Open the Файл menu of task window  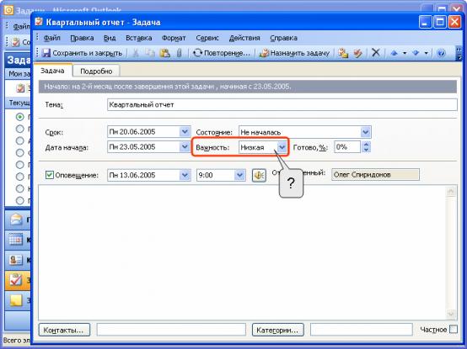pos(51,38)
